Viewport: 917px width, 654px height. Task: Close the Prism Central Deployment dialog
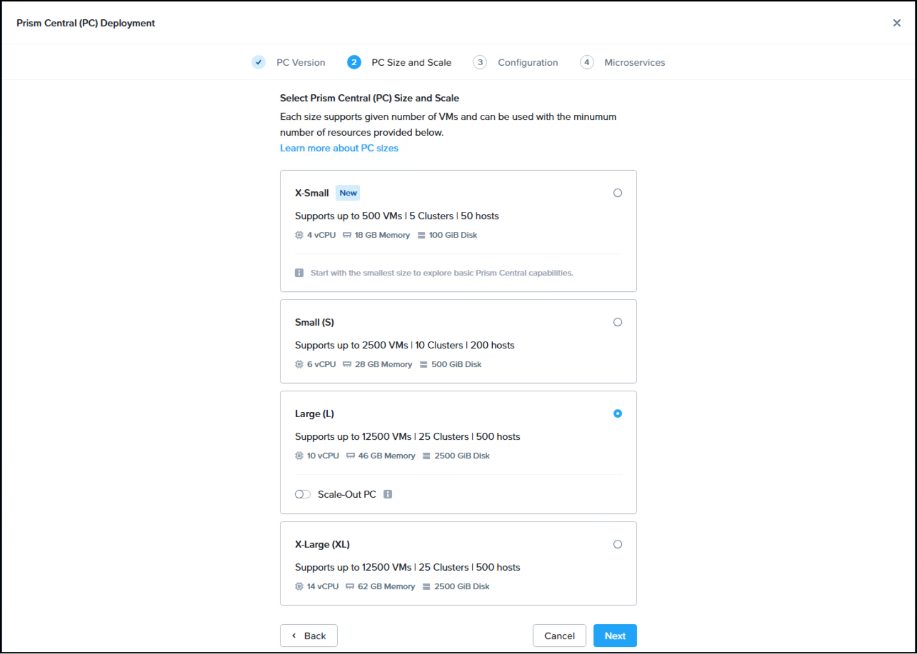pos(897,23)
